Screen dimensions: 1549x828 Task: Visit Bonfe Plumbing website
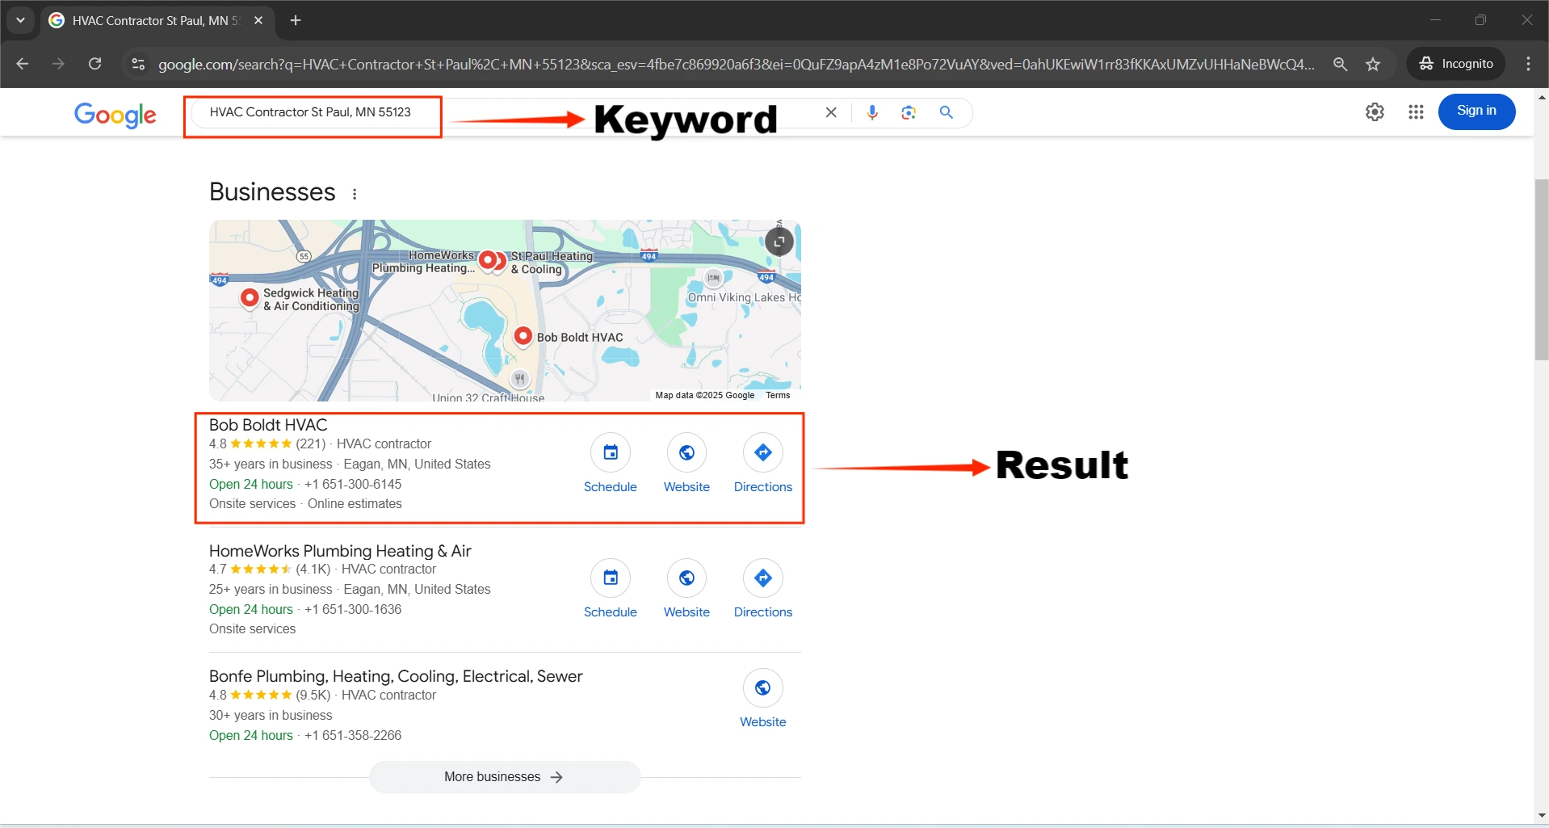(763, 700)
